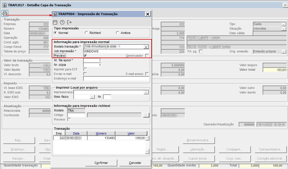Click the Confirmar button
Screen dimensions: 288x169
pyautogui.click(x=101, y=163)
